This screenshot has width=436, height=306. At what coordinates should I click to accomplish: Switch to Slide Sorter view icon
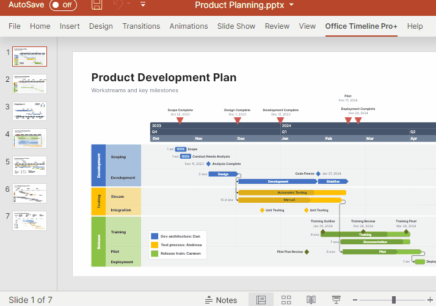[x=286, y=300]
